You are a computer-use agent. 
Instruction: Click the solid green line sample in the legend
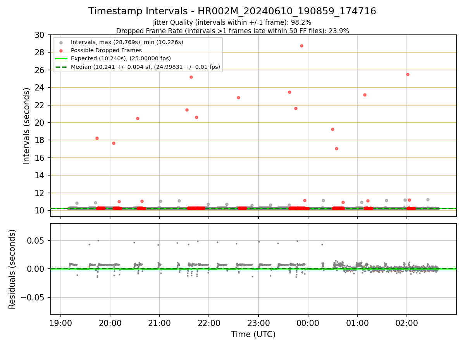coord(61,59)
